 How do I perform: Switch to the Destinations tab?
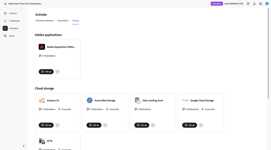coord(63,21)
